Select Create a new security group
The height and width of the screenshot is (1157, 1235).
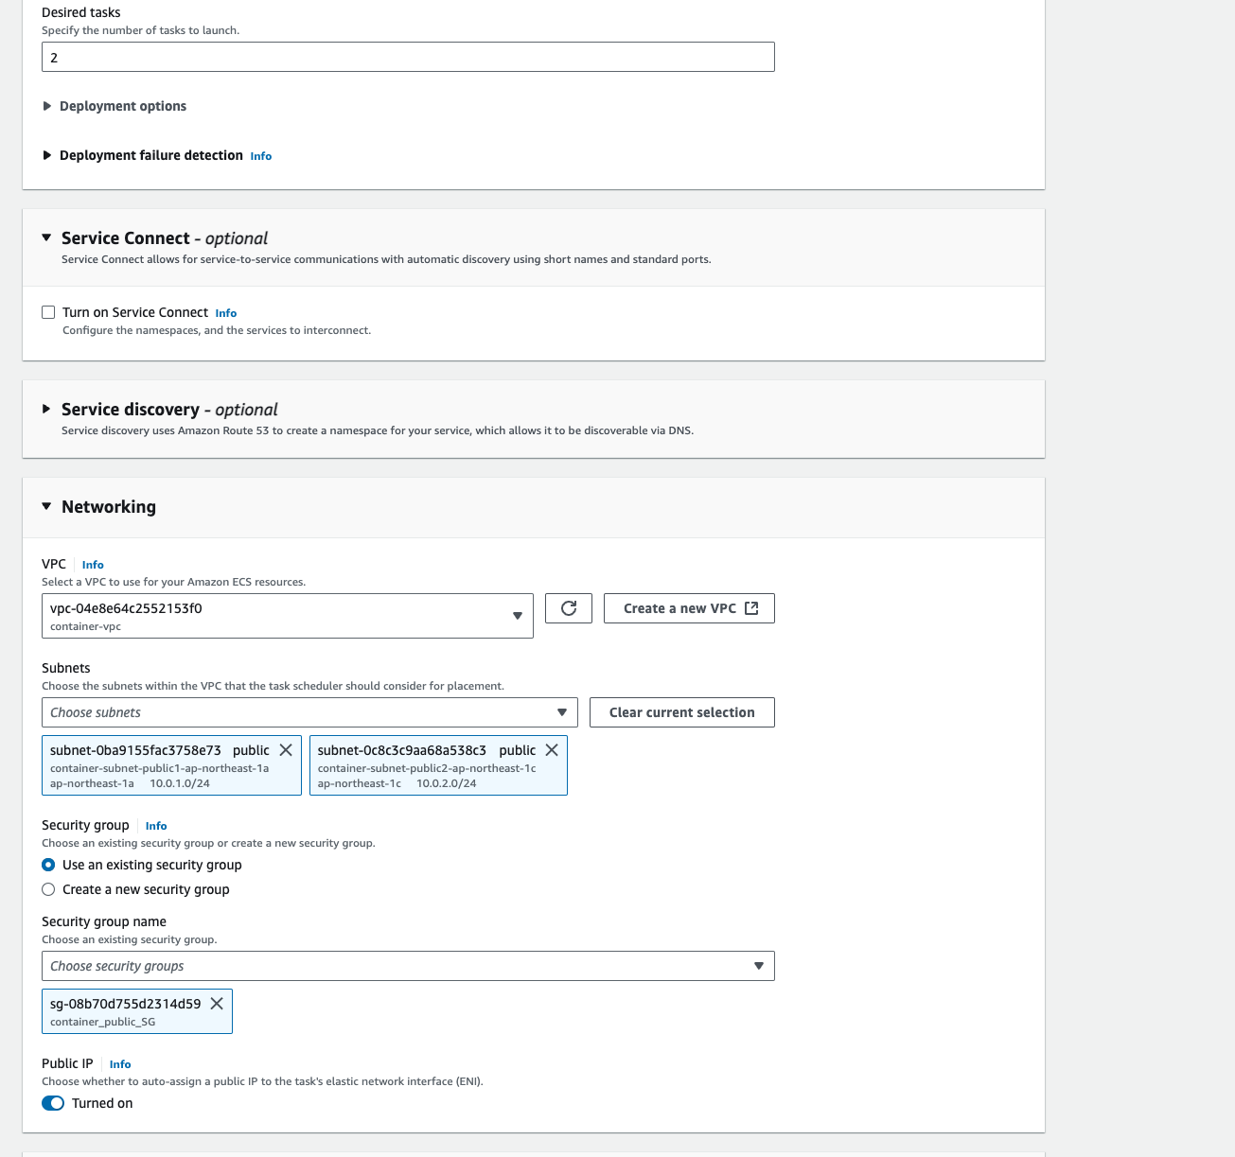pos(48,889)
